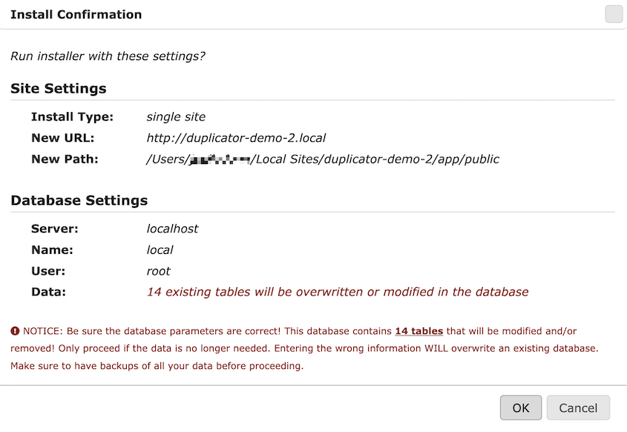Click the Server label
This screenshot has height=432, width=627.
(55, 229)
